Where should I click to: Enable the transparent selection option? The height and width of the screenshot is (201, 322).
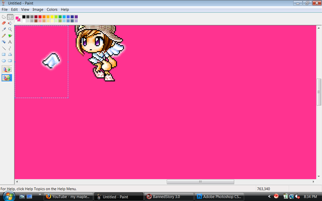pyautogui.click(x=7, y=78)
